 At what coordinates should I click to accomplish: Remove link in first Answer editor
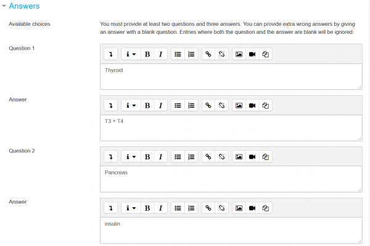pos(222,105)
